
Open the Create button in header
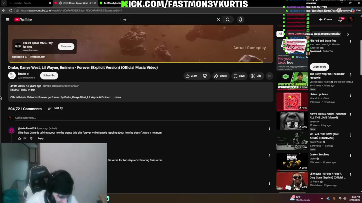coord(325,19)
